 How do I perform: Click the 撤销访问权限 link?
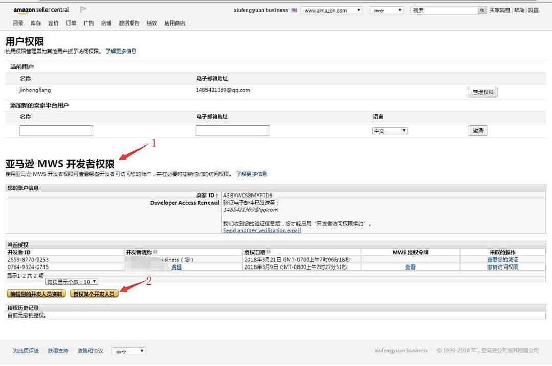coord(502,267)
